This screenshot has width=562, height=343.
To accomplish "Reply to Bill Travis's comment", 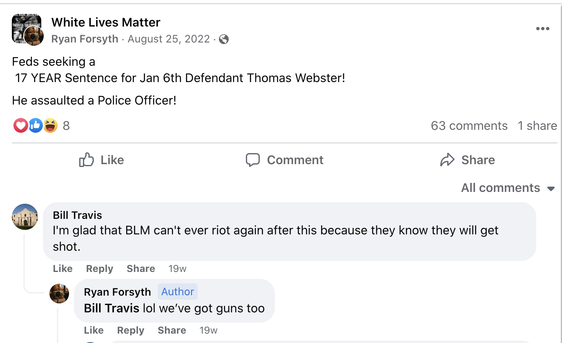I will click(99, 269).
